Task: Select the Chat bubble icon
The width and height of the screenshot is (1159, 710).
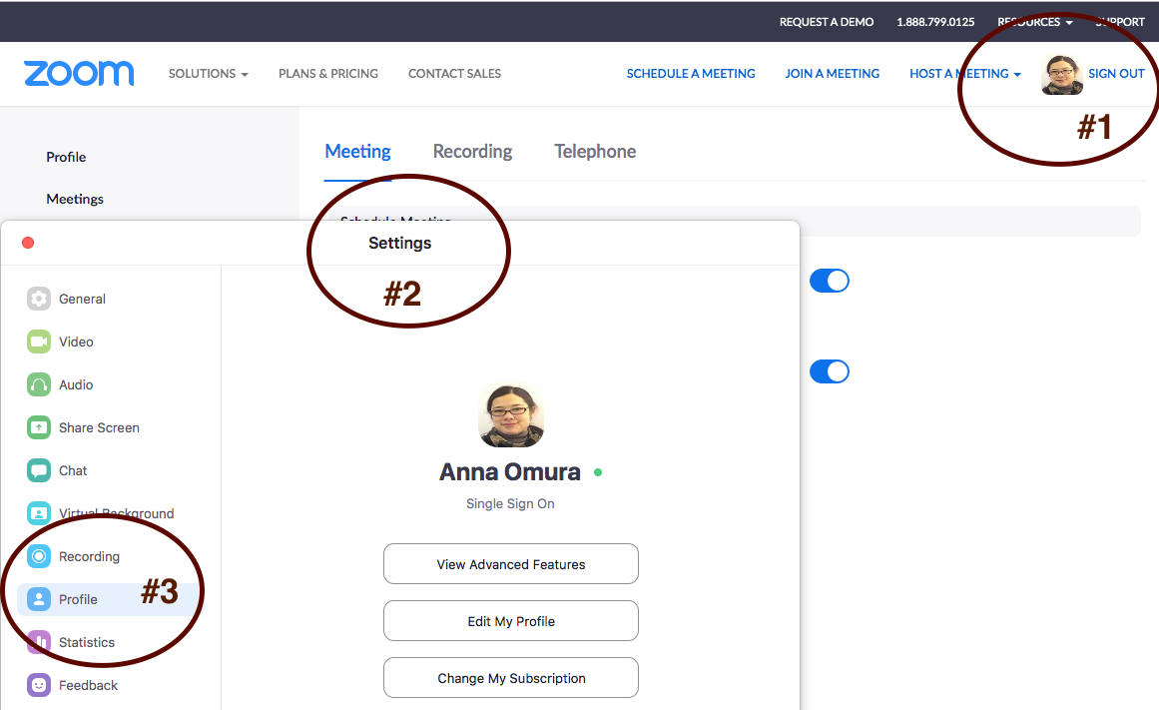Action: click(39, 470)
